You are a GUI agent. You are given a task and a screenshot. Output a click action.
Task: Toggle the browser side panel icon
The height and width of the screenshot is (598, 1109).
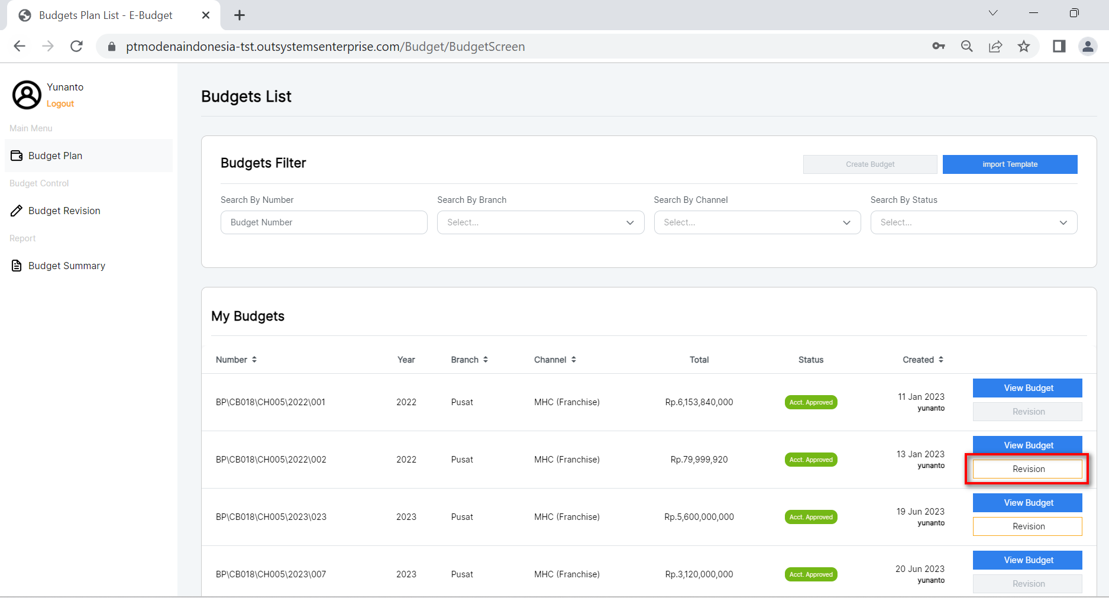[x=1059, y=46]
